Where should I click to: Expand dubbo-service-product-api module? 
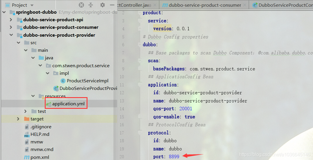(11, 19)
